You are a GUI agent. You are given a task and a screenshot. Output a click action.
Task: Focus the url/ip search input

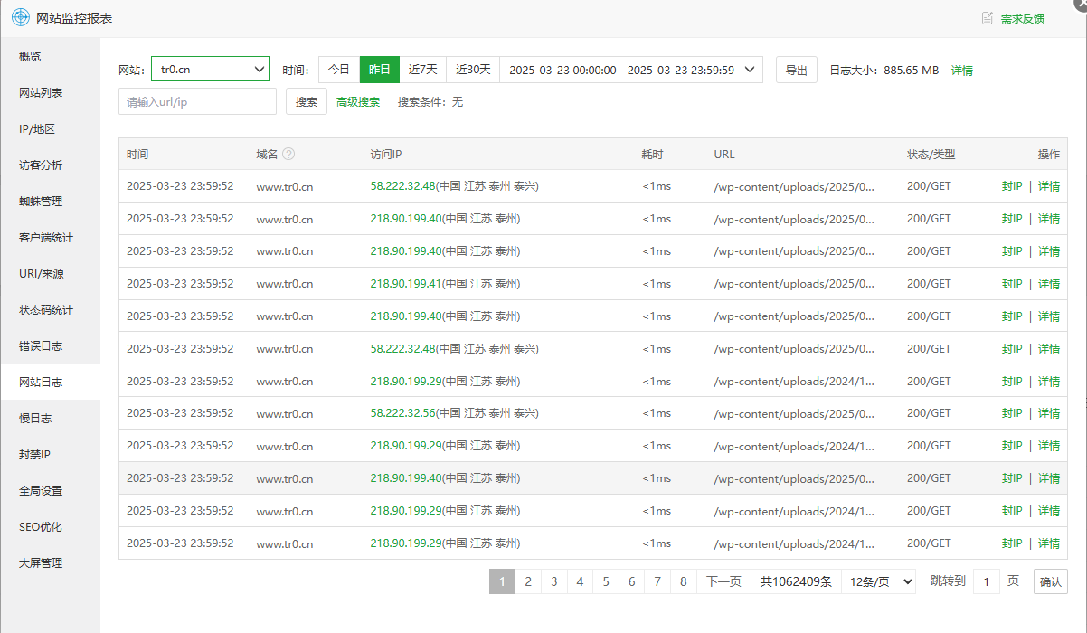pyautogui.click(x=197, y=101)
